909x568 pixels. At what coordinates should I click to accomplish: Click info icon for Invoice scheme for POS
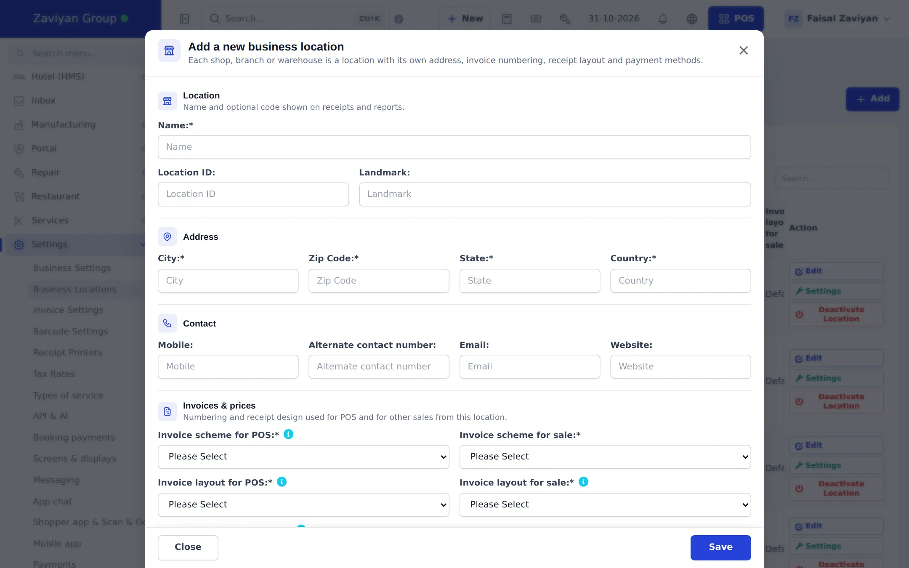288,434
